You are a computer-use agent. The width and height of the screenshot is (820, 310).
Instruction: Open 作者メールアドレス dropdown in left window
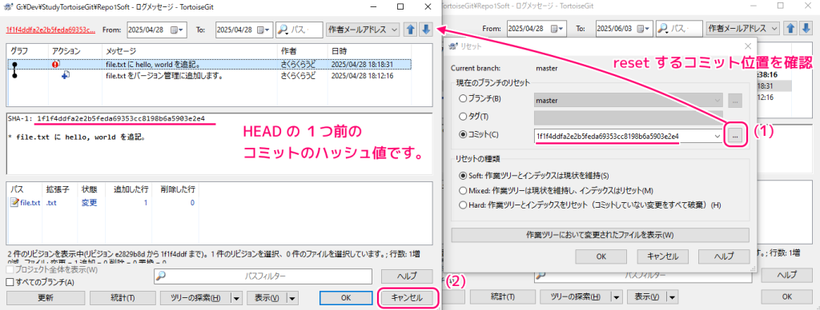tap(362, 30)
